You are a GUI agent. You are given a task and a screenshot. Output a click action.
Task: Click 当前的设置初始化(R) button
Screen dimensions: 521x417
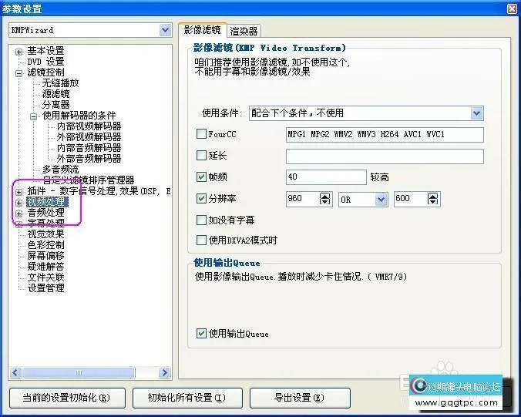[x=67, y=398]
